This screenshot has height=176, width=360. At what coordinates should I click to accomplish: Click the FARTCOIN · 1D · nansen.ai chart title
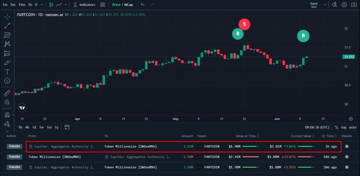[x=40, y=15]
